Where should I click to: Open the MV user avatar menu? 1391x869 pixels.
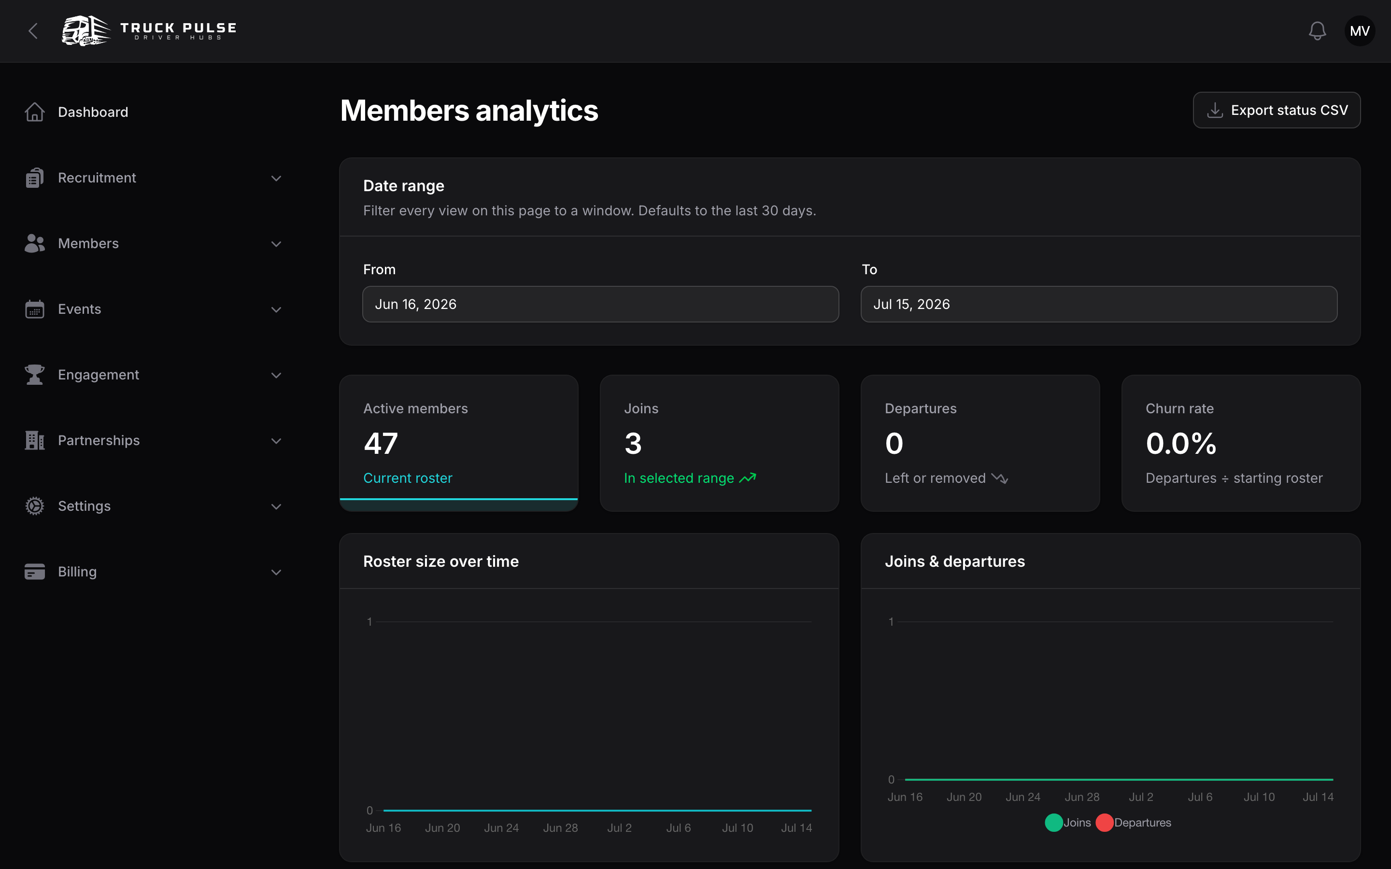point(1360,31)
